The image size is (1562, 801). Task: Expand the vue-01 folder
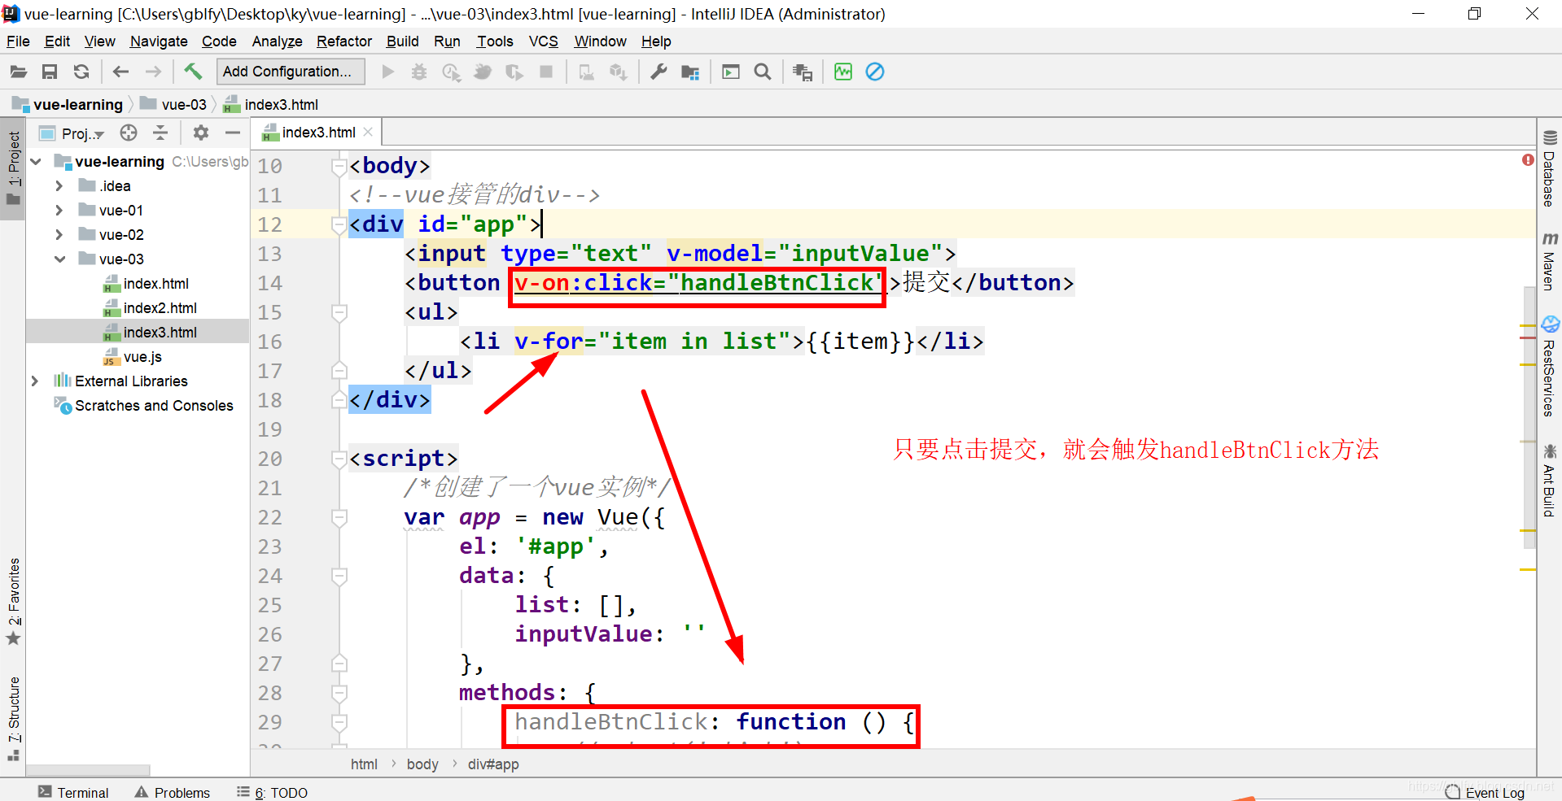(x=59, y=211)
